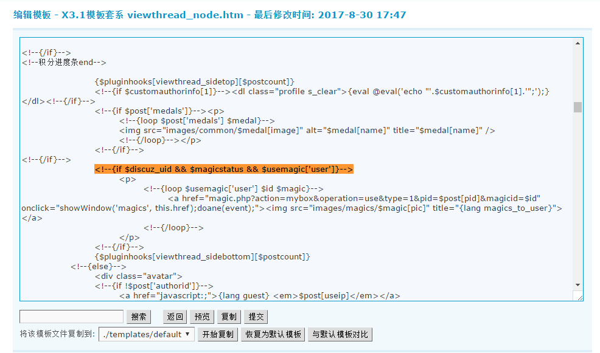Click the onclick showWindow('magics') line
The height and width of the screenshot is (353, 600).
tap(291, 208)
